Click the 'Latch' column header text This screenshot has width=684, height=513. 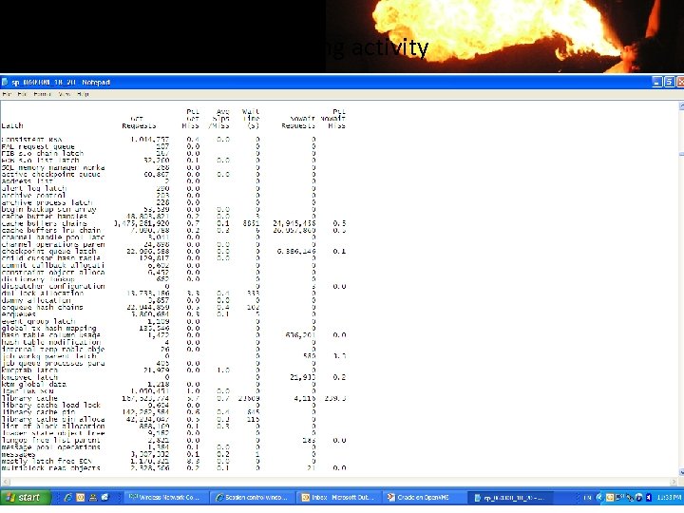pyautogui.click(x=12, y=125)
